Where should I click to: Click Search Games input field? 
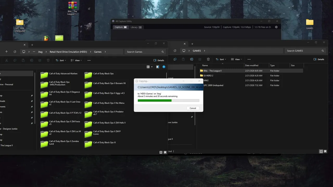(x=145, y=52)
